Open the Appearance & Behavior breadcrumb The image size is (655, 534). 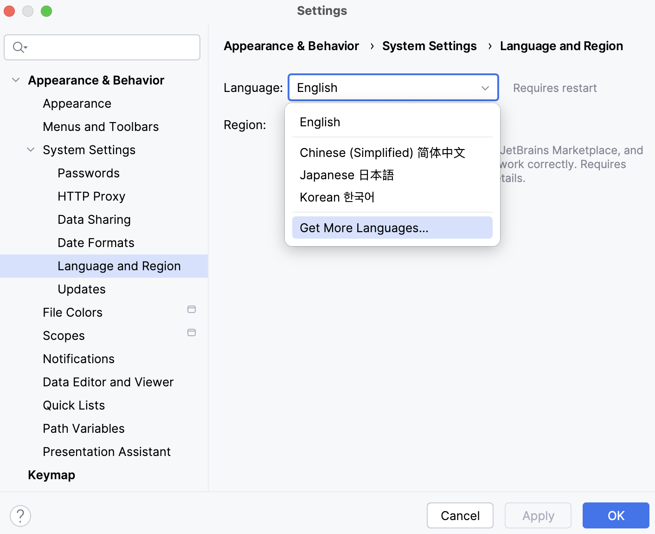tap(291, 46)
